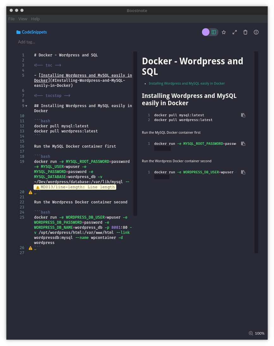Follow the Installing Wordpress and MySQL TOC link

tap(187, 83)
